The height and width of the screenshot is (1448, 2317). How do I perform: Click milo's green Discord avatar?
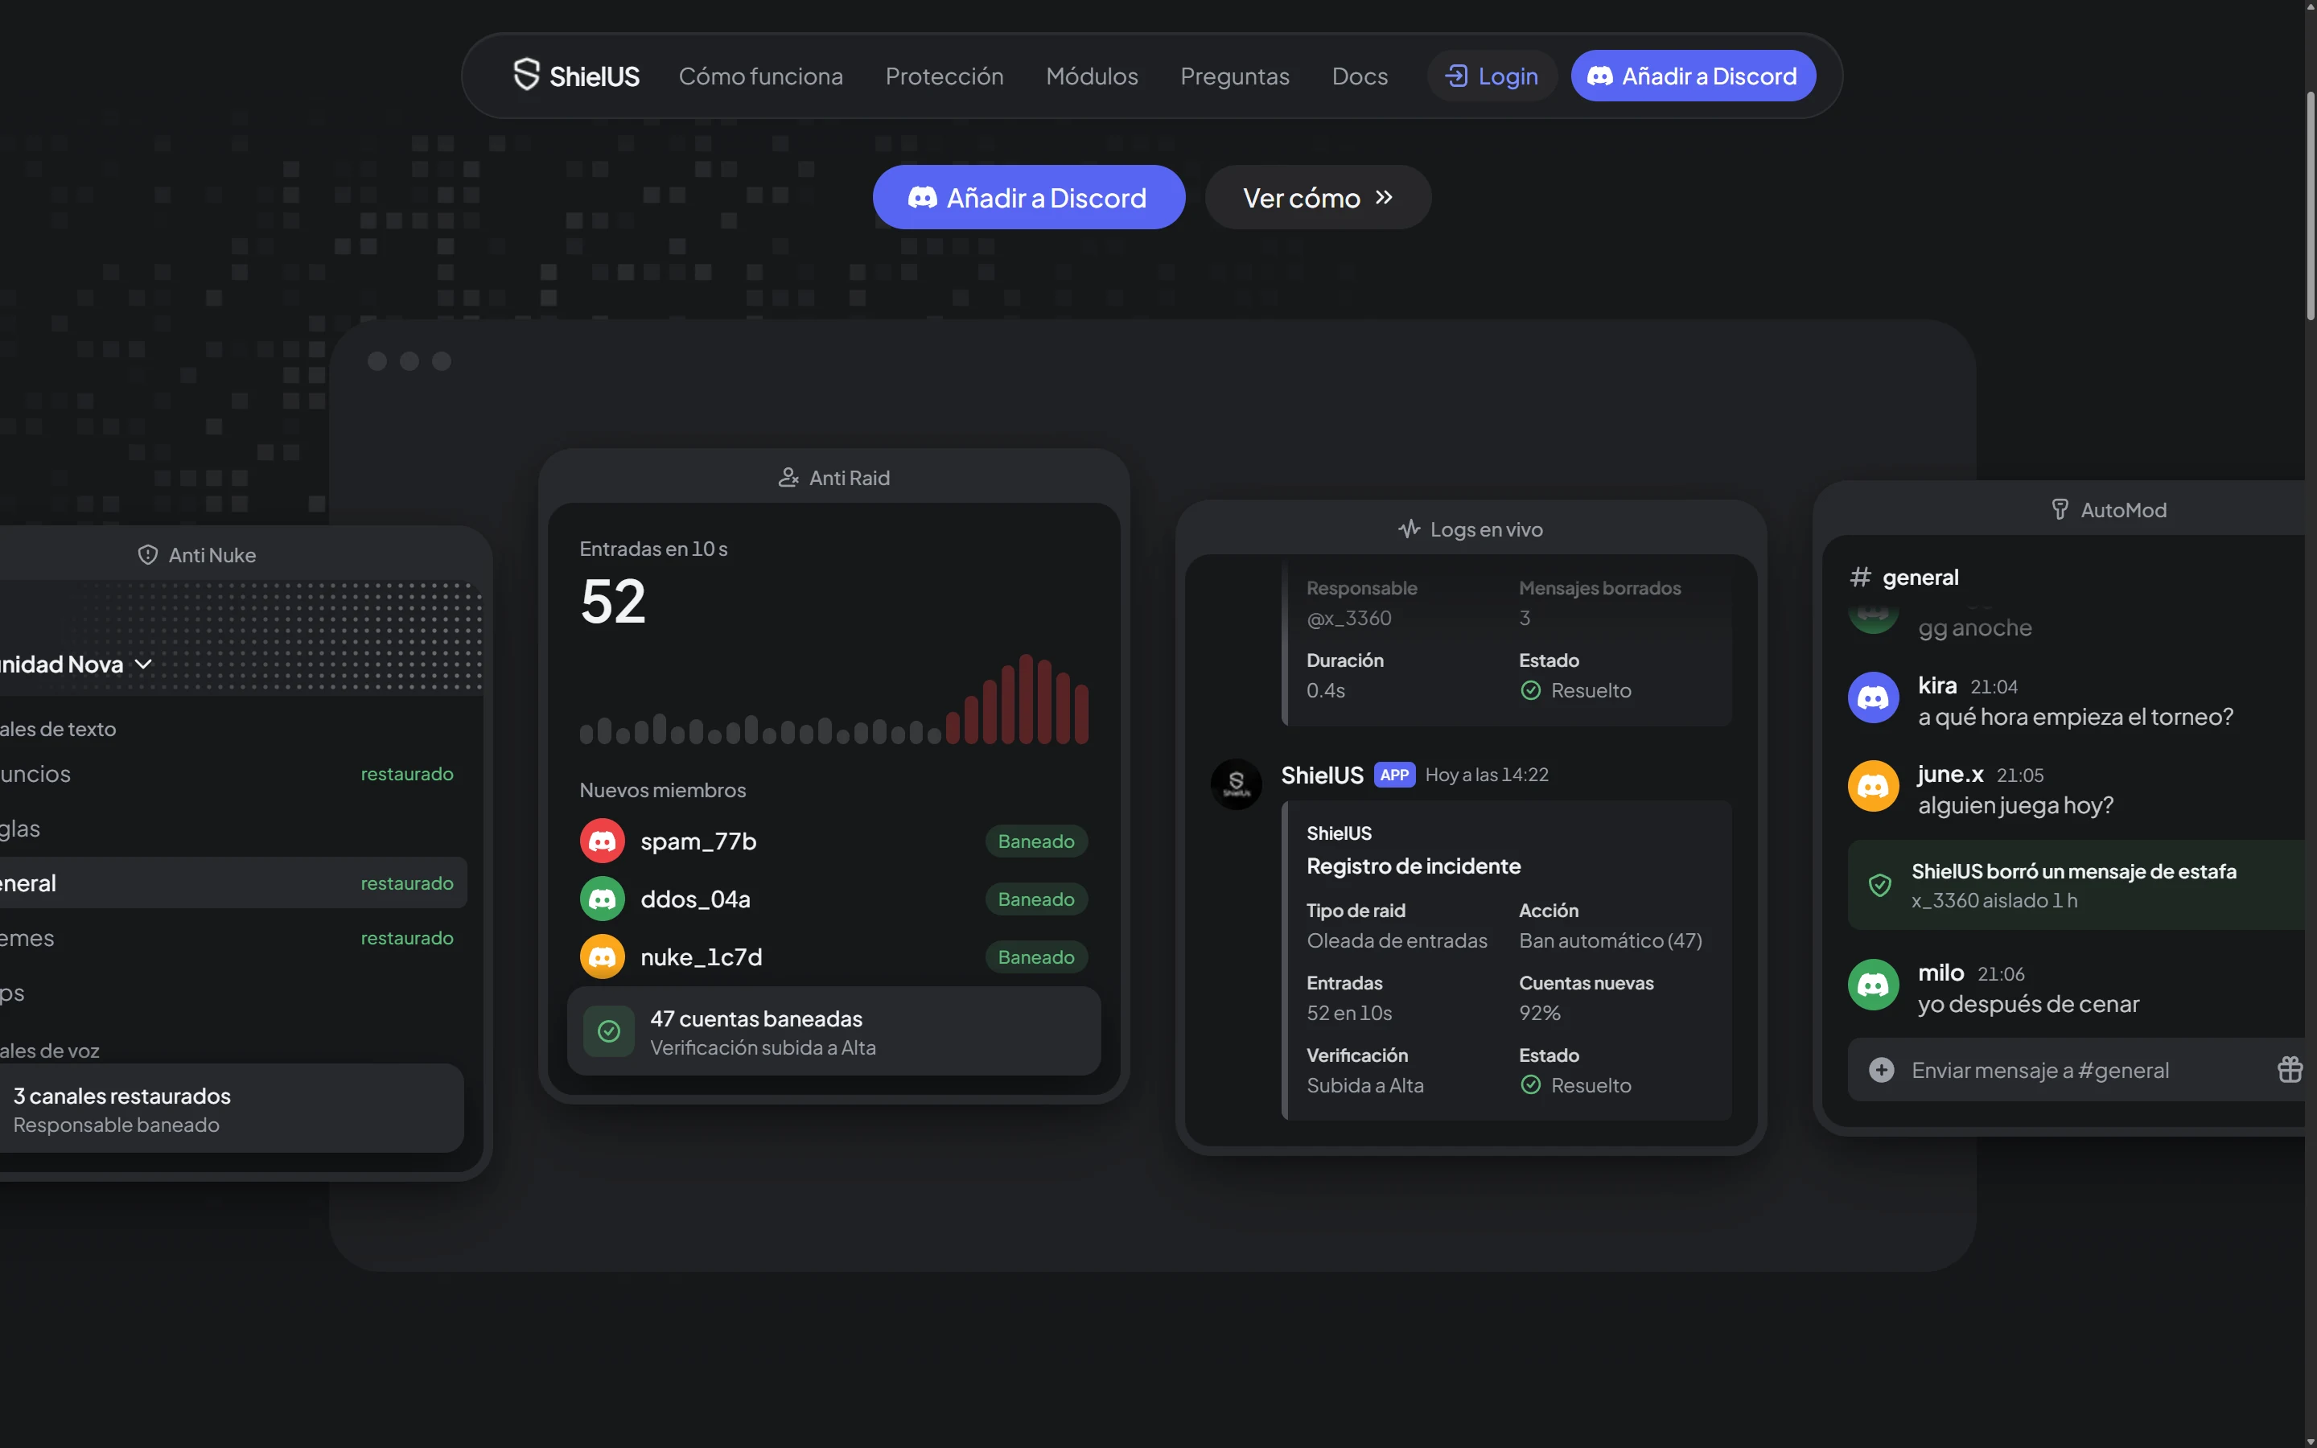[x=1873, y=985]
